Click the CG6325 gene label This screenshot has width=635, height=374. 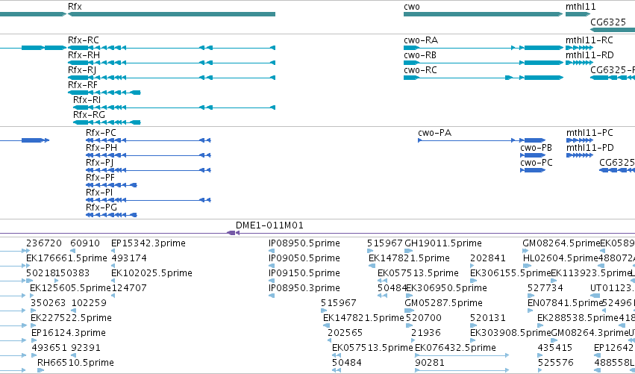coord(608,22)
